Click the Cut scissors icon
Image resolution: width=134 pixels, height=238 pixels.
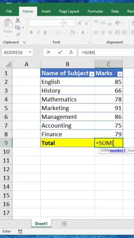coord(18,20)
